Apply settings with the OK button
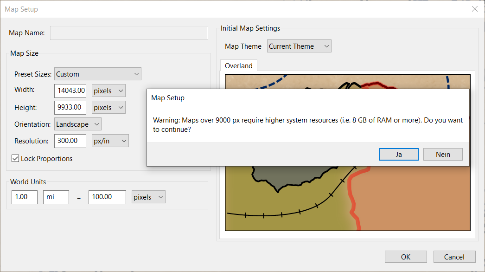The width and height of the screenshot is (485, 272). click(405, 256)
